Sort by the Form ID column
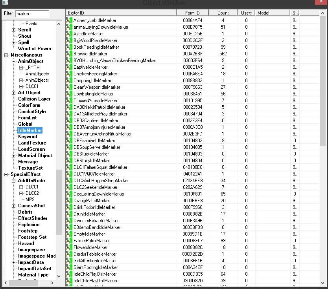The width and height of the screenshot is (328, 289). 192,13
